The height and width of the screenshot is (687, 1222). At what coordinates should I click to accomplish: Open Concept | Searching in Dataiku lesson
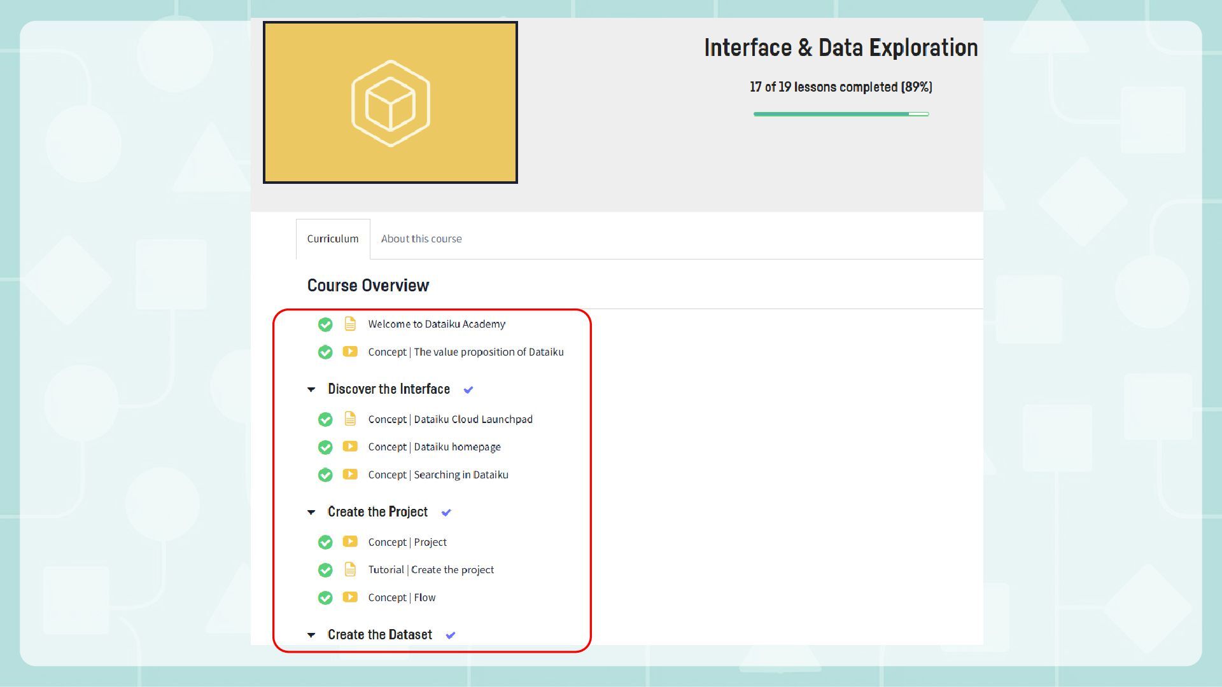[x=438, y=475]
